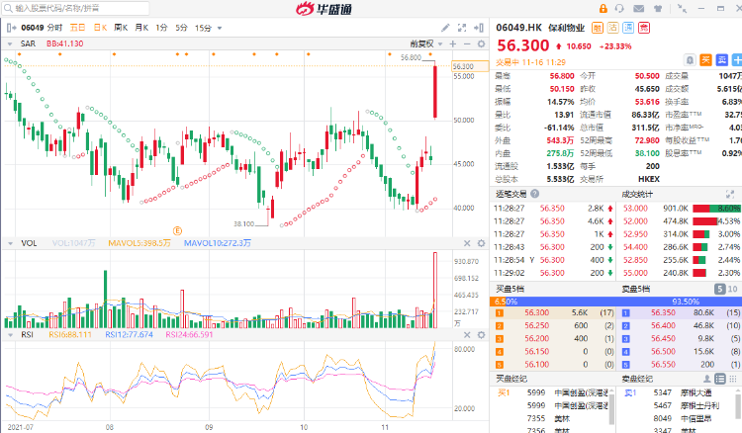Viewport: 742px width, 433px height.
Task: Click the 逐笔交易 panel header
Action: 511,194
